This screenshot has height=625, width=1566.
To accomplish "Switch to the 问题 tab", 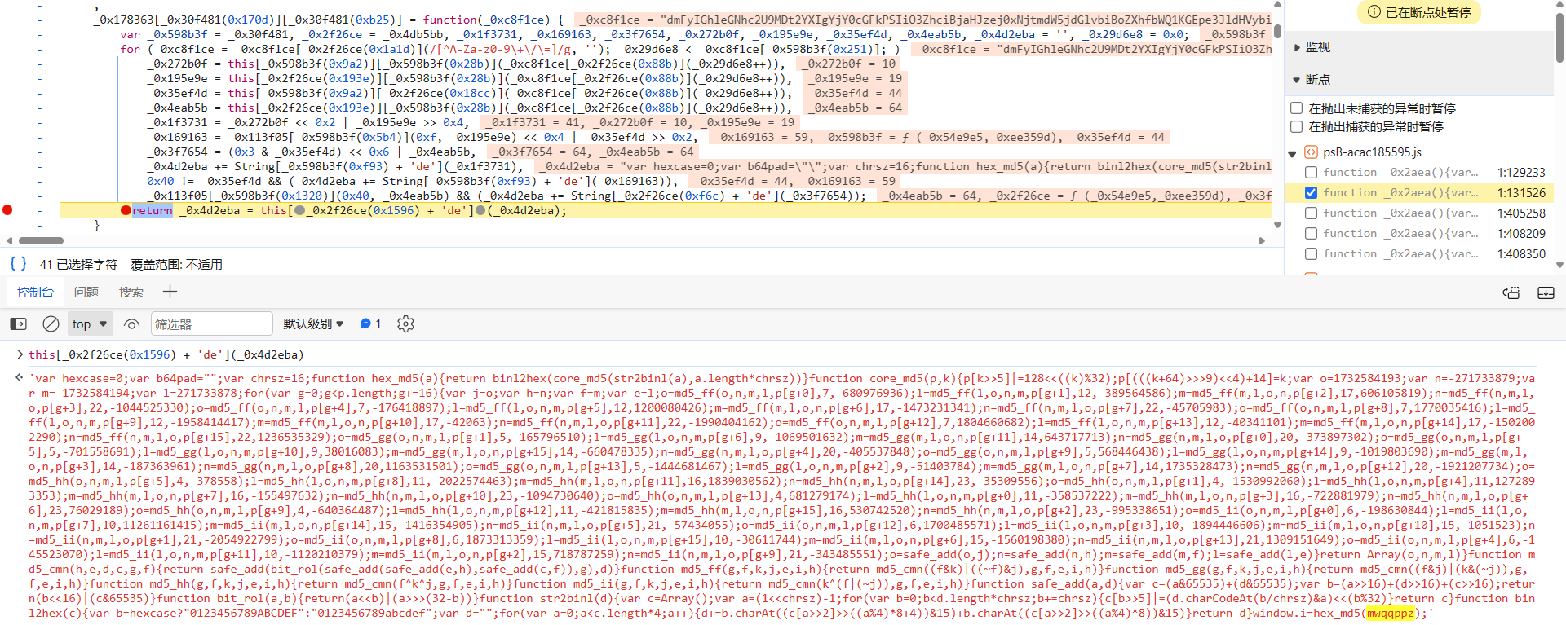I will (x=86, y=293).
